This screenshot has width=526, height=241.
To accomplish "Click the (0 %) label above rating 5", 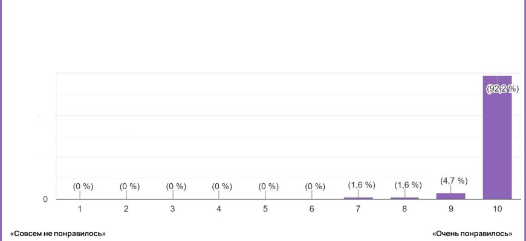I will click(x=268, y=187).
